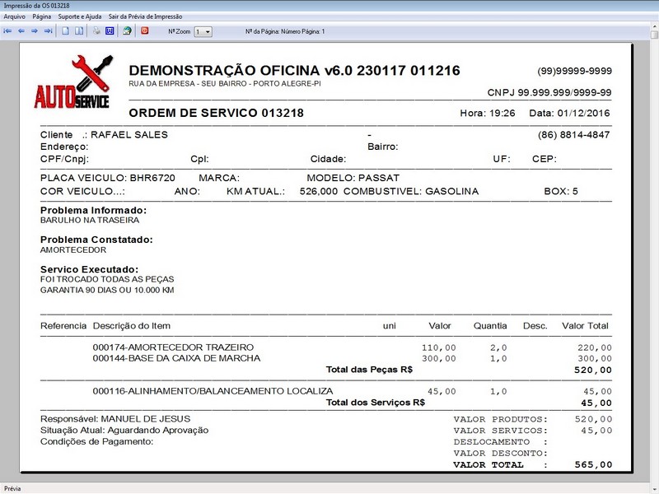Click the client name RAFAEL SALES
The height and width of the screenshot is (494, 659).
pyautogui.click(x=129, y=135)
